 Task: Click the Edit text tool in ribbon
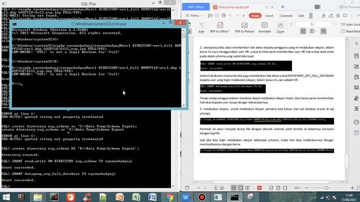point(201,27)
